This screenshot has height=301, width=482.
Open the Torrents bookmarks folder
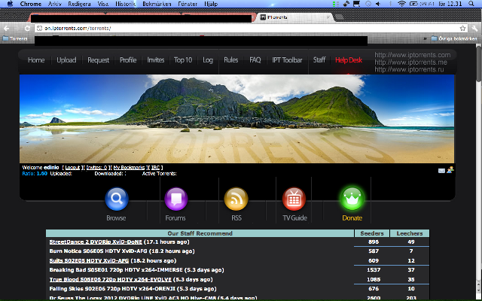click(15, 38)
